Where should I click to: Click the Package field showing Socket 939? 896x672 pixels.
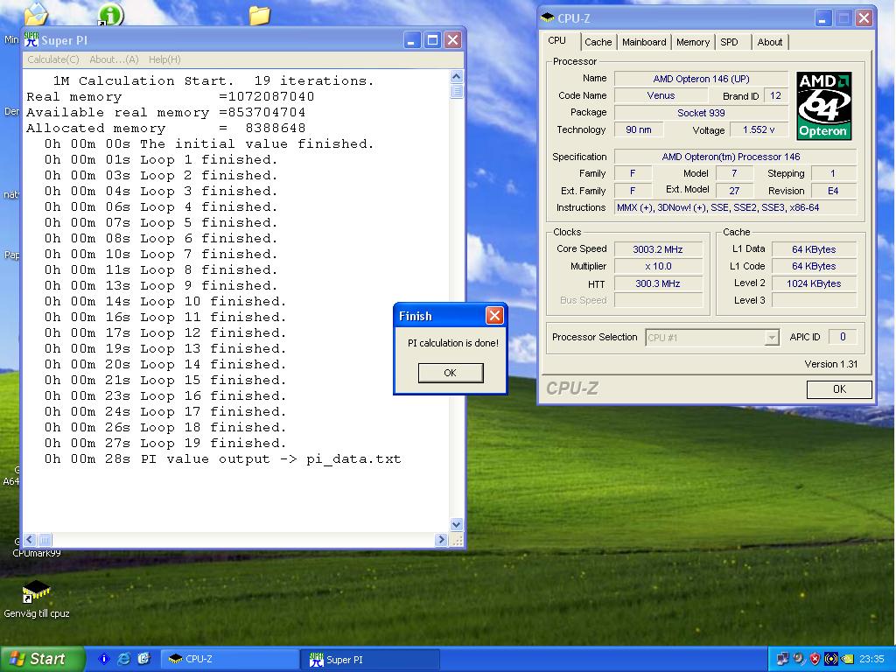[x=701, y=113]
